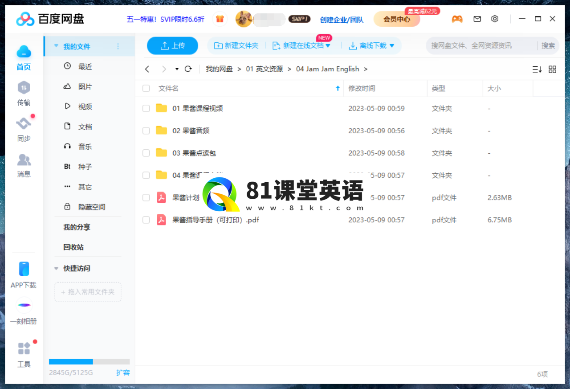Open the game controller icon
The image size is (570, 389).
click(457, 19)
